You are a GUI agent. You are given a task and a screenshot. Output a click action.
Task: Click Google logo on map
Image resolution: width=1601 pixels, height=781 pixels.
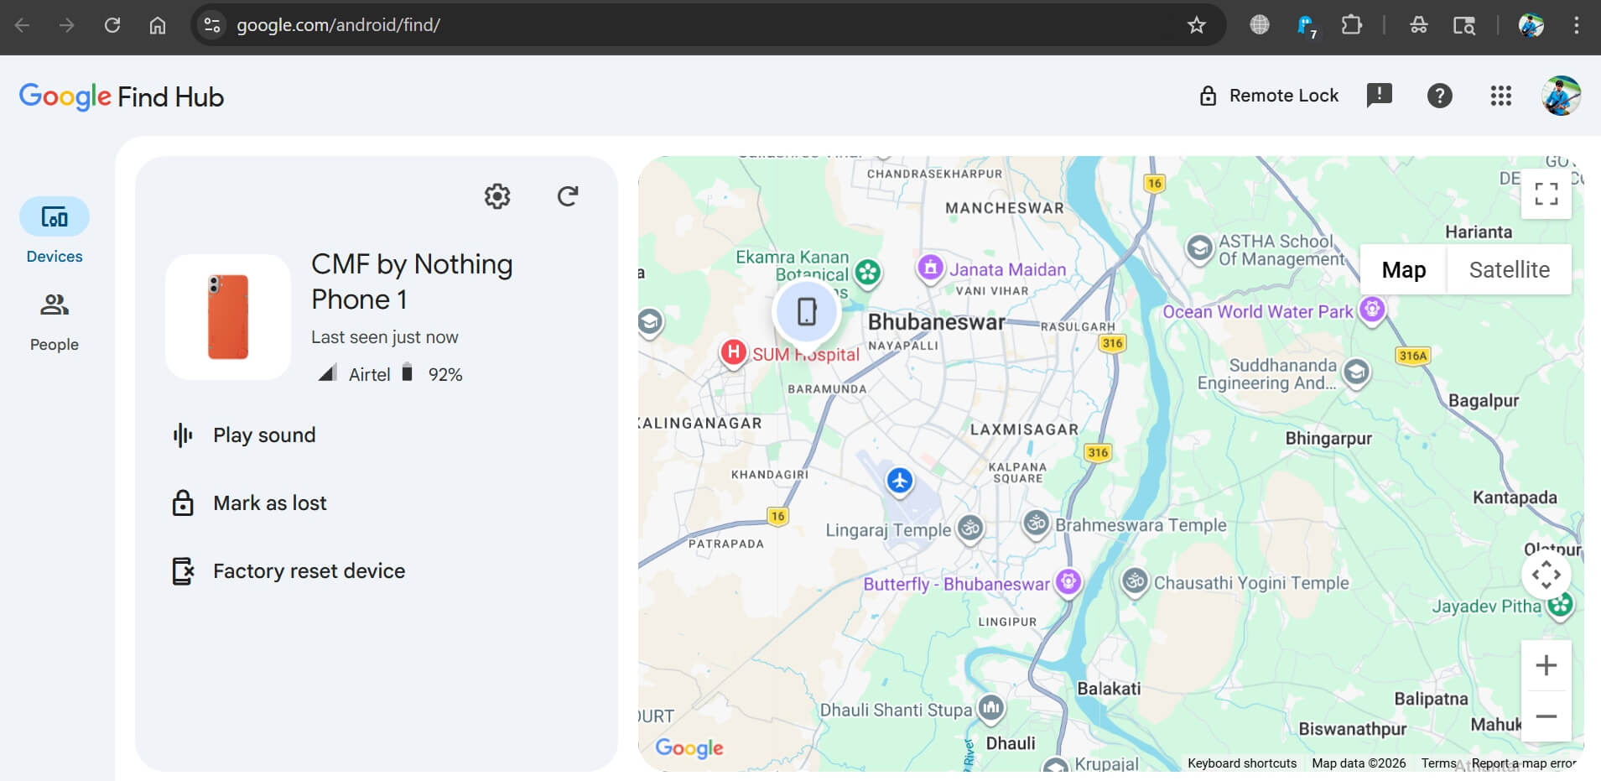pos(689,747)
